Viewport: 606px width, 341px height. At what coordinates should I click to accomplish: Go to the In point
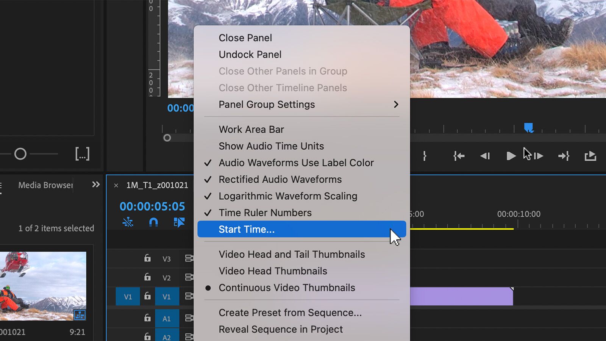point(458,156)
